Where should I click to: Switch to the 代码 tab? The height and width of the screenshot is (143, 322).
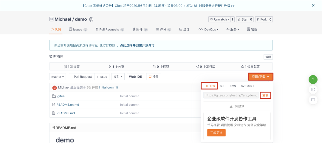56,30
